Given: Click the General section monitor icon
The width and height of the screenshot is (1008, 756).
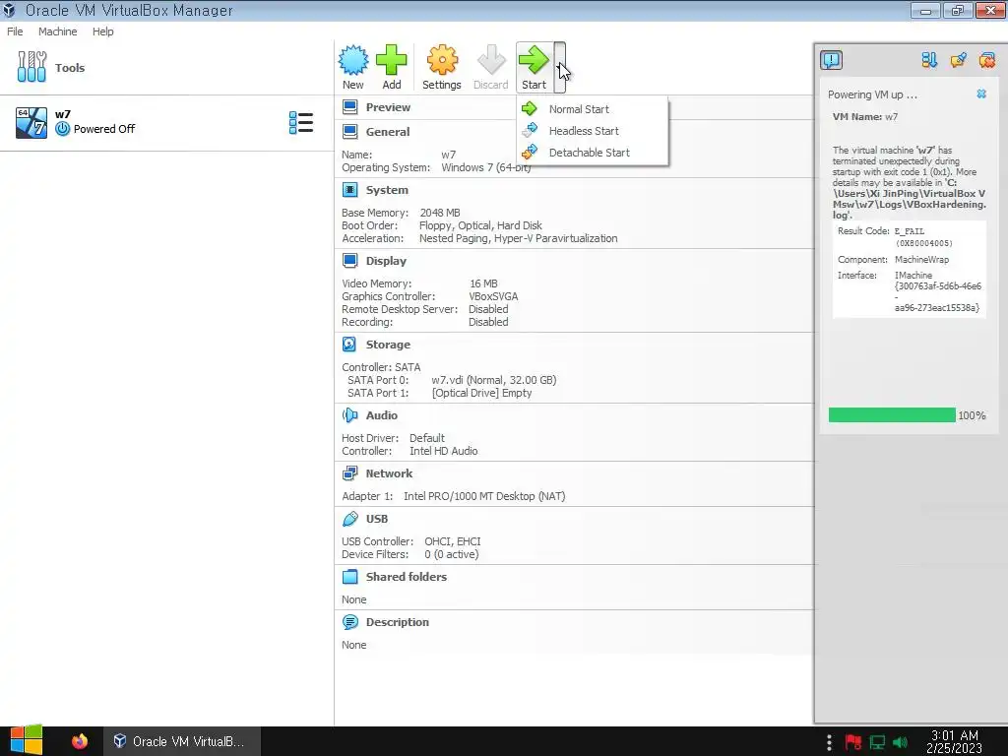Looking at the screenshot, I should click(x=349, y=132).
